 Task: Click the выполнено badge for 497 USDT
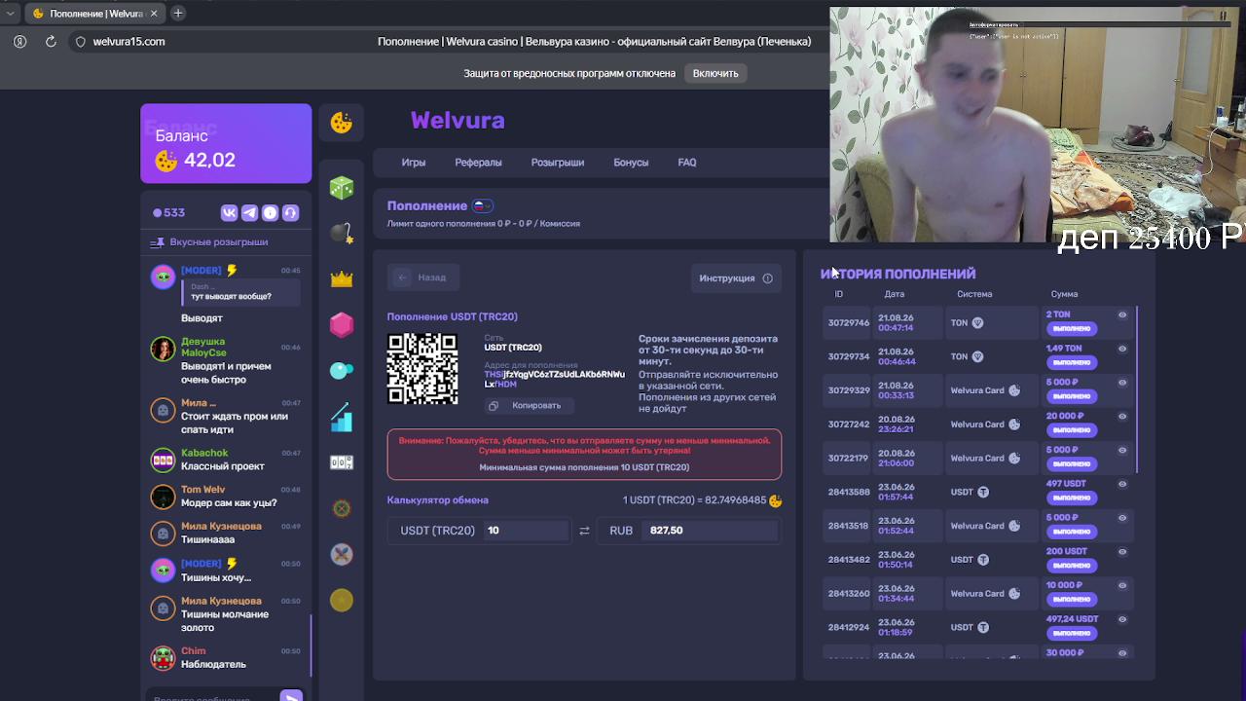click(x=1072, y=498)
